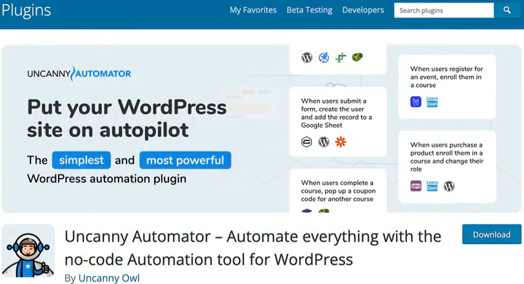Click 'Put your WordPress site on autopilot' headline
The width and height of the screenshot is (524, 284).
[x=127, y=118]
